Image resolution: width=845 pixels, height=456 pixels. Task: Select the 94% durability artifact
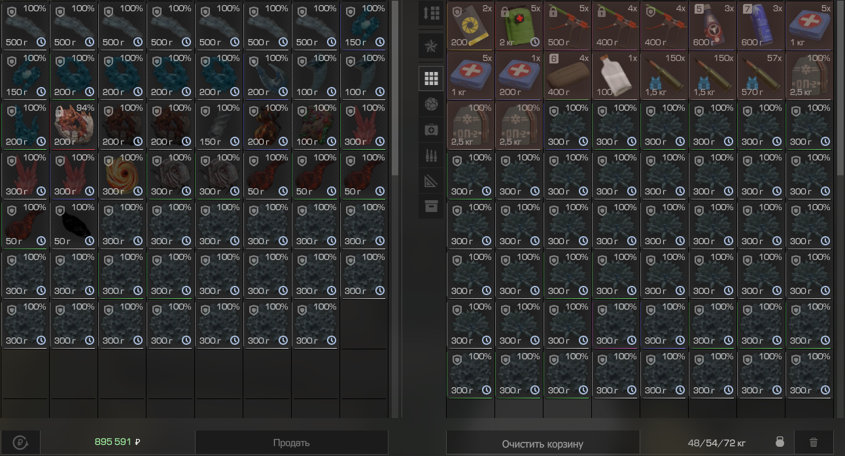click(x=74, y=125)
